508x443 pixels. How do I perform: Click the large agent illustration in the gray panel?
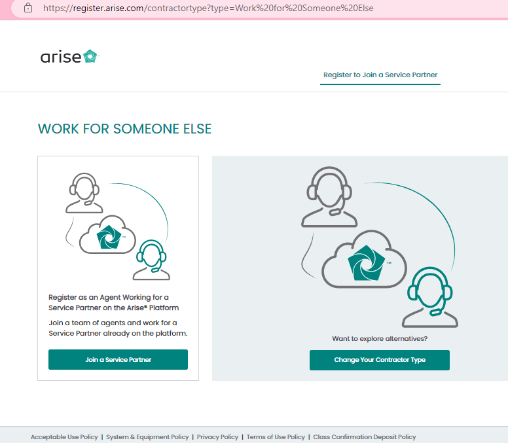pos(380,247)
